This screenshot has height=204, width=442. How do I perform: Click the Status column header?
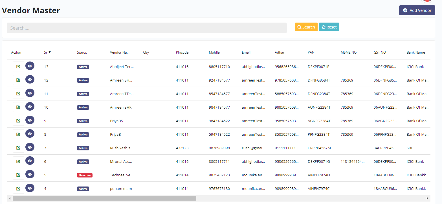82,52
